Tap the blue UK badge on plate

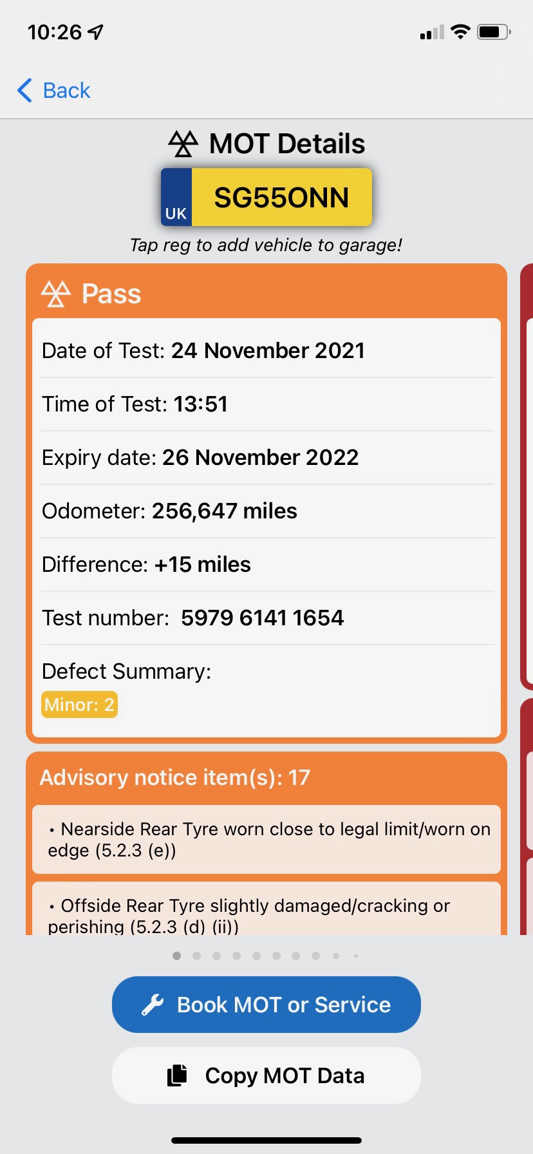[176, 198]
